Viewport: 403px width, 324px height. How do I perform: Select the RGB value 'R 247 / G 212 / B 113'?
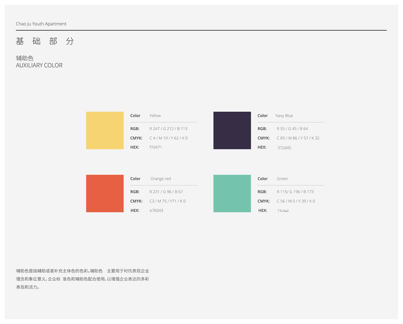[169, 129]
